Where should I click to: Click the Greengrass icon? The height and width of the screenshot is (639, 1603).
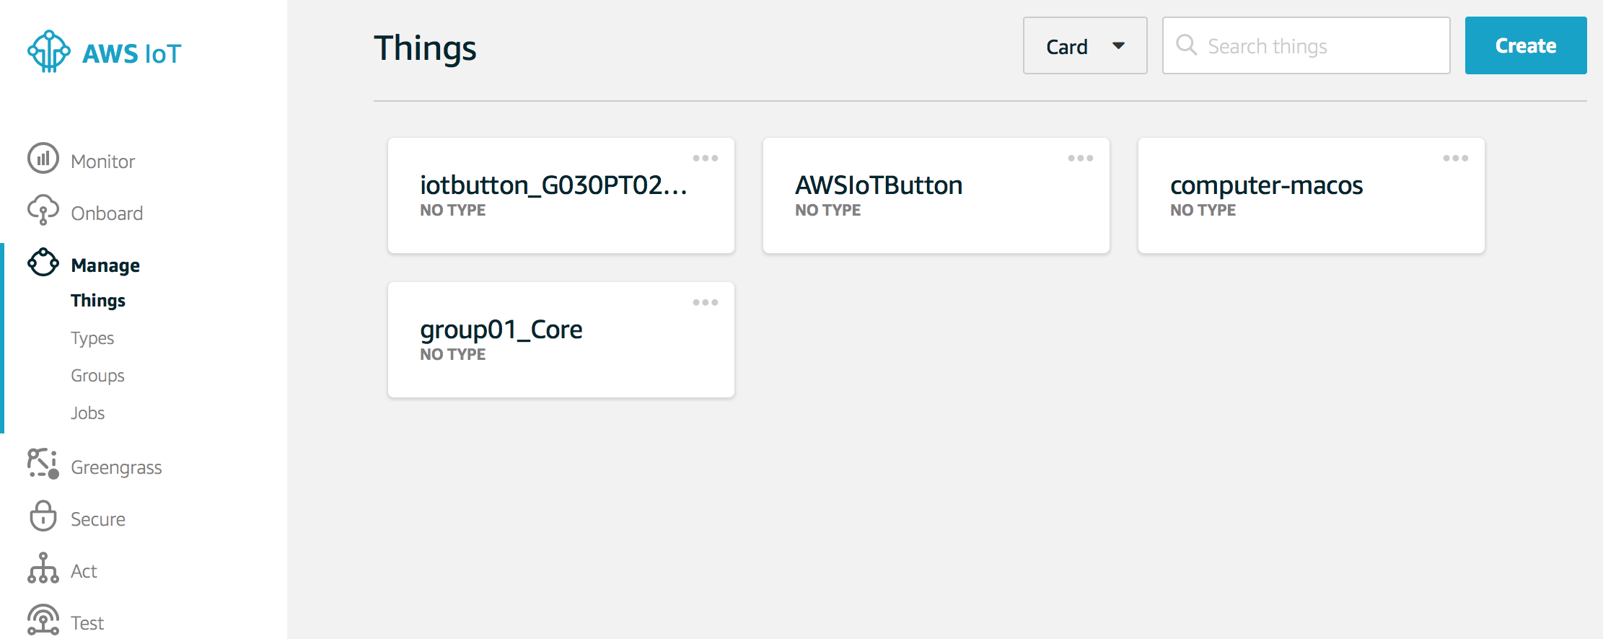pyautogui.click(x=43, y=463)
